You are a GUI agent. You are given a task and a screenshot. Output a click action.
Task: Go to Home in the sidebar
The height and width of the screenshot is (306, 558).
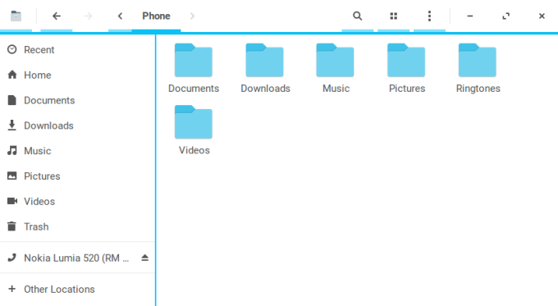[x=78, y=75]
